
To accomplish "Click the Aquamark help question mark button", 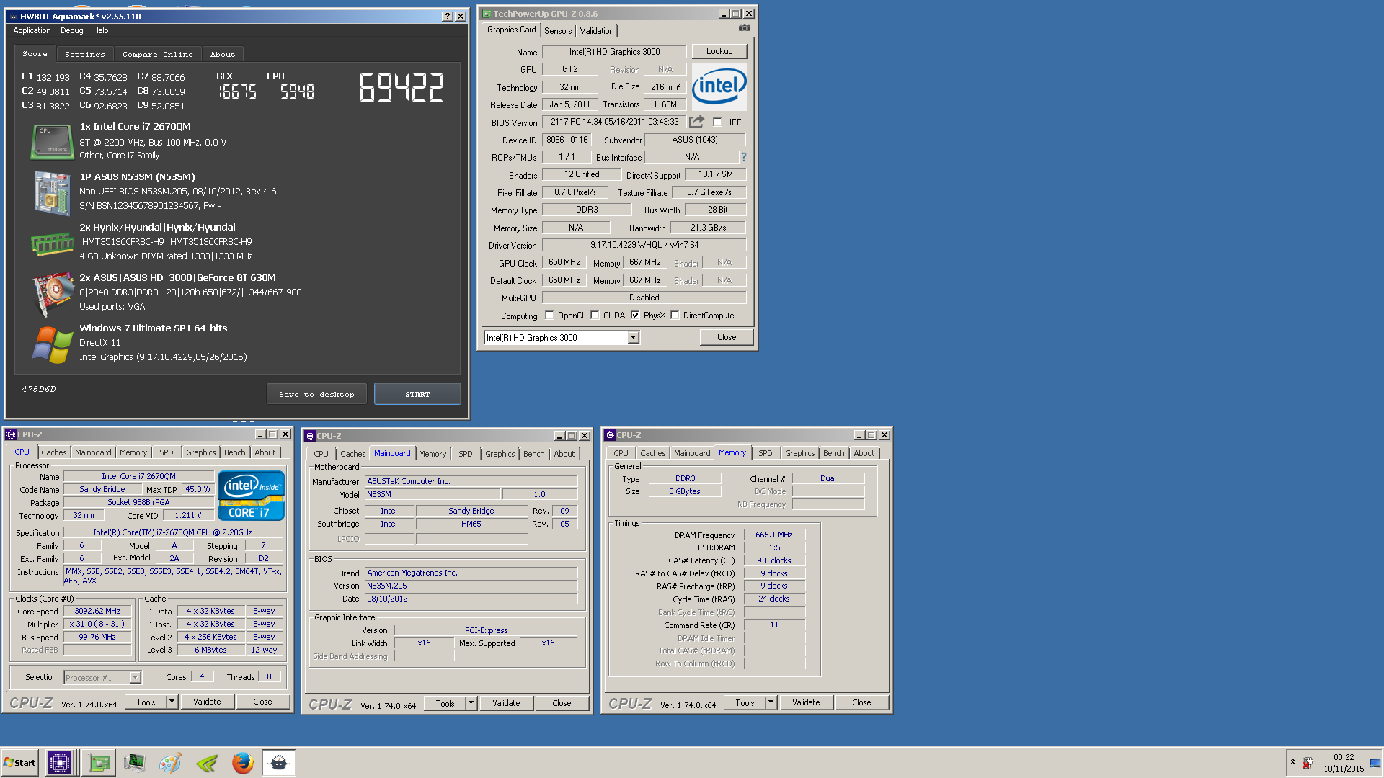I will [x=447, y=16].
